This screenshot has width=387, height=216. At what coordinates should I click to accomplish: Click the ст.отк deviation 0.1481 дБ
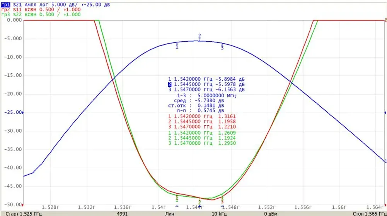[x=196, y=106]
